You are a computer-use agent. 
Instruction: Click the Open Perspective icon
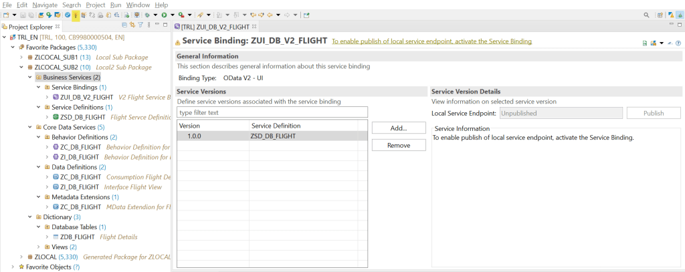point(660,15)
